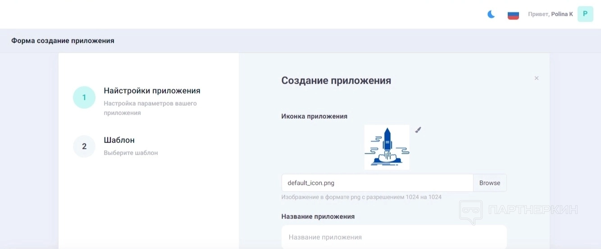Click the brush icon to edit the app icon
The image size is (601, 249).
(418, 130)
